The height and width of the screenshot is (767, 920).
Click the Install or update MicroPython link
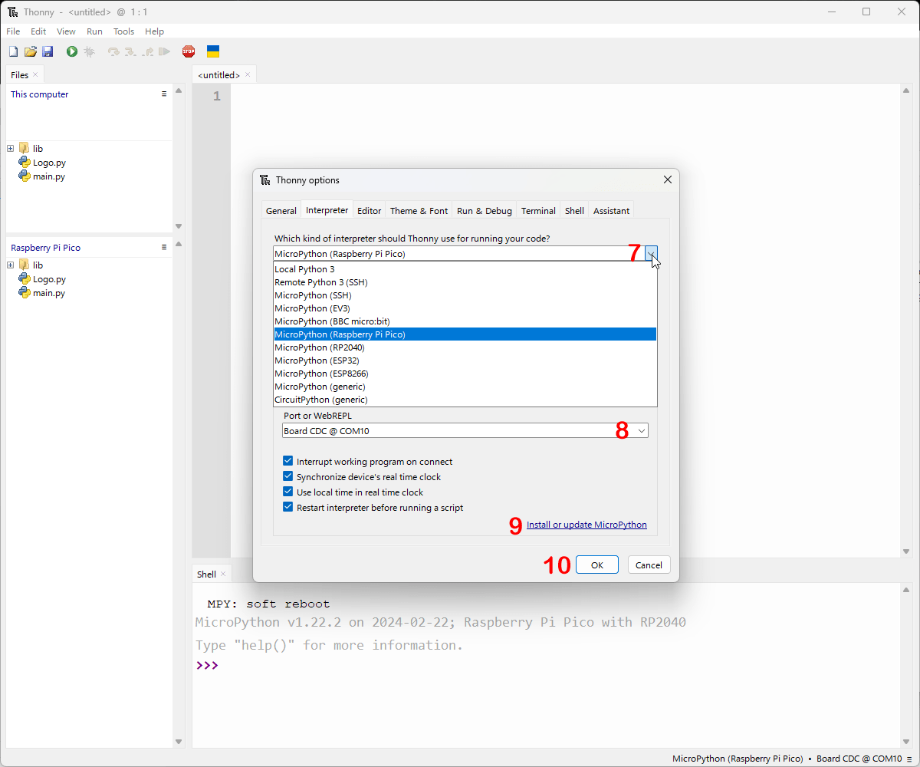click(586, 525)
